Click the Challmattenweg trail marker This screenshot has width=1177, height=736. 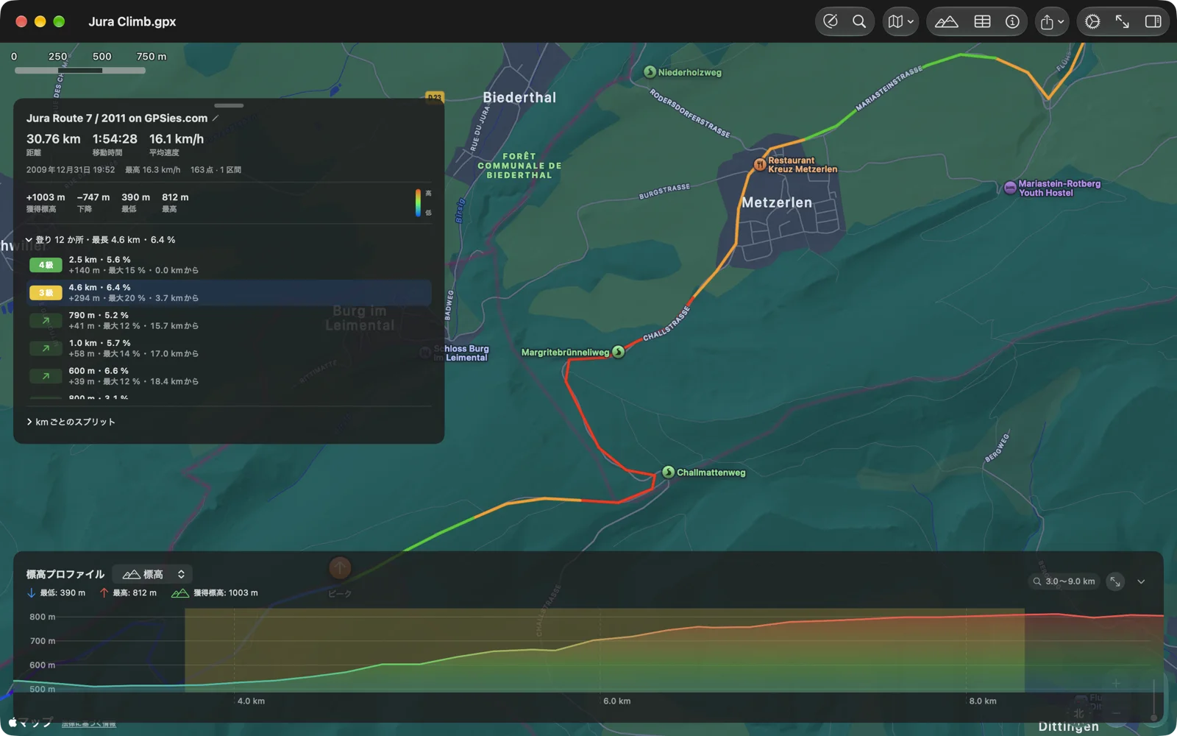668,472
